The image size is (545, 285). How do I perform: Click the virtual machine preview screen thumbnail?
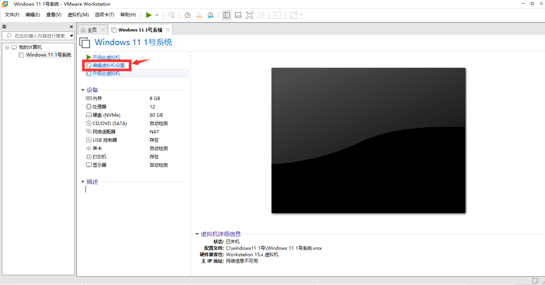[368, 140]
